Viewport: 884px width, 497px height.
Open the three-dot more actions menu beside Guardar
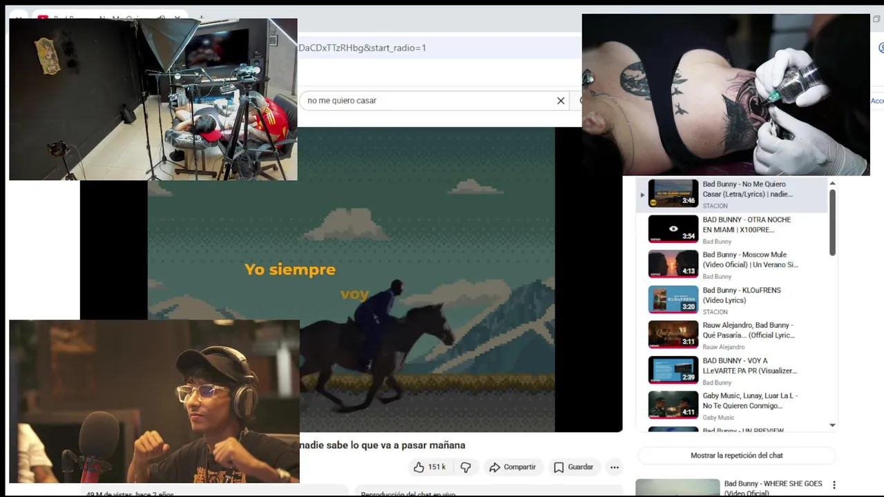[x=614, y=467]
